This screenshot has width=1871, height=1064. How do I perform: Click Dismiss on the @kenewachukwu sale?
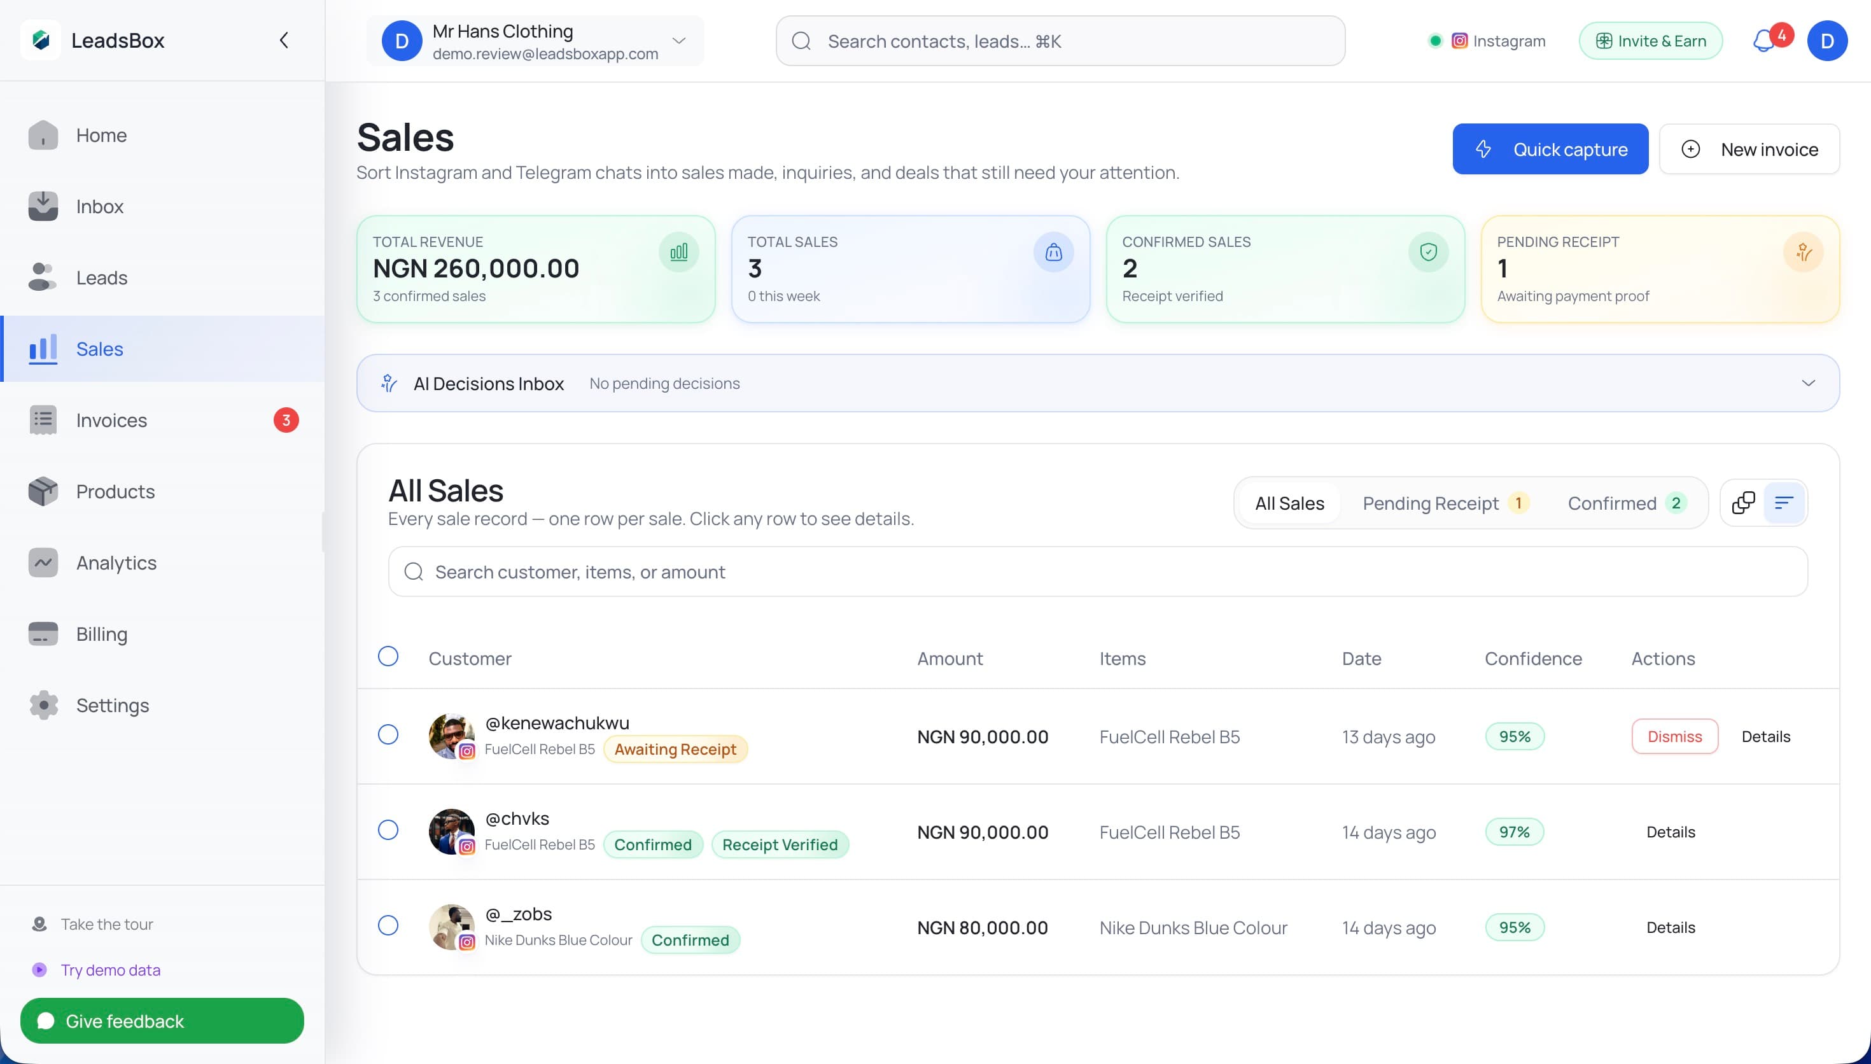(x=1674, y=737)
